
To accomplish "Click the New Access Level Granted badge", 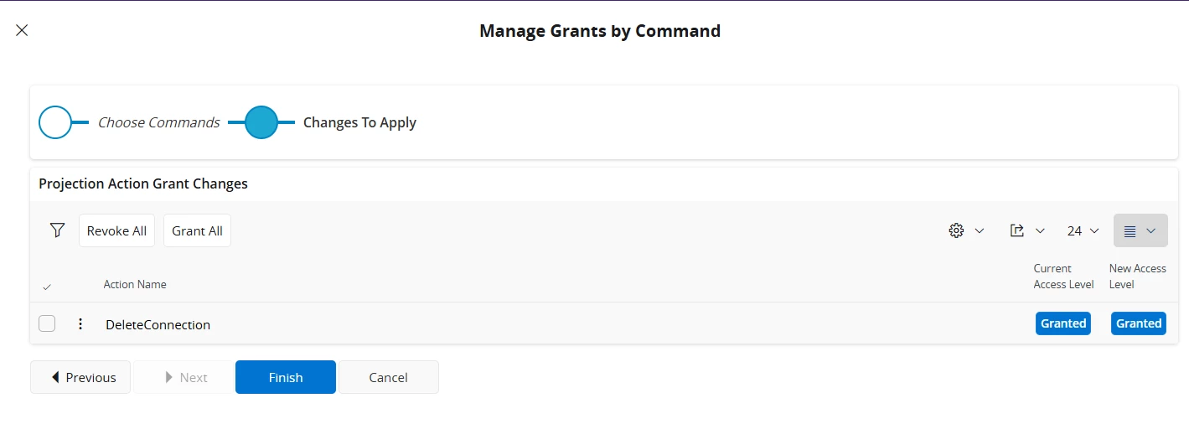I will tap(1139, 323).
